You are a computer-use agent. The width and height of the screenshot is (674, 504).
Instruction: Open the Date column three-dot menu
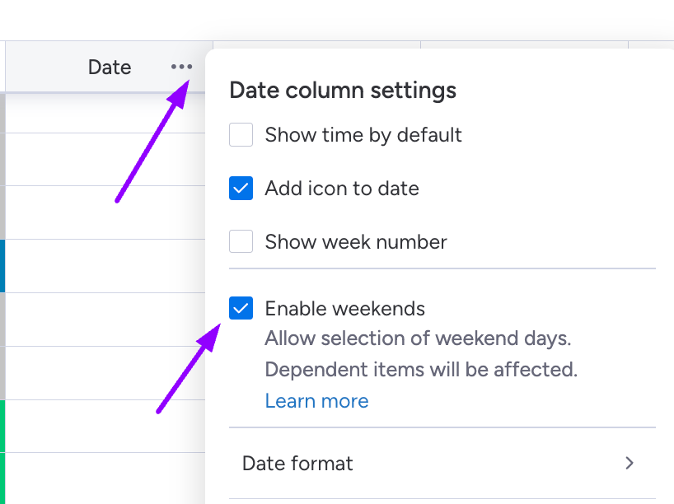coord(182,67)
